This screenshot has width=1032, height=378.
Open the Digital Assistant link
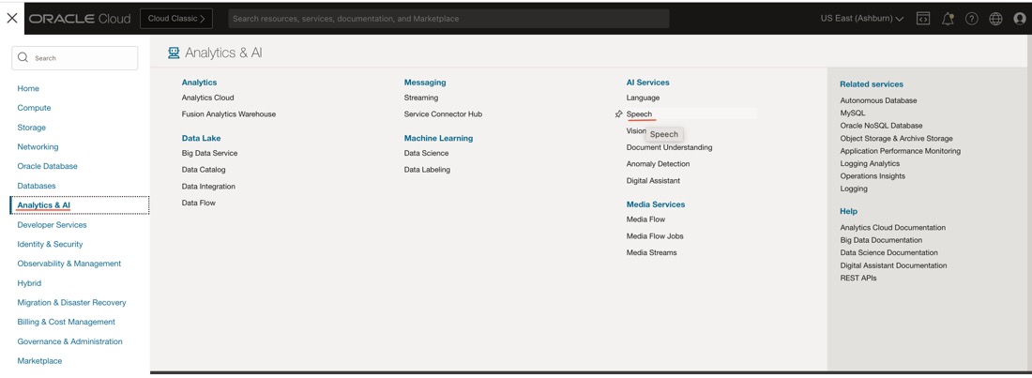pyautogui.click(x=654, y=180)
